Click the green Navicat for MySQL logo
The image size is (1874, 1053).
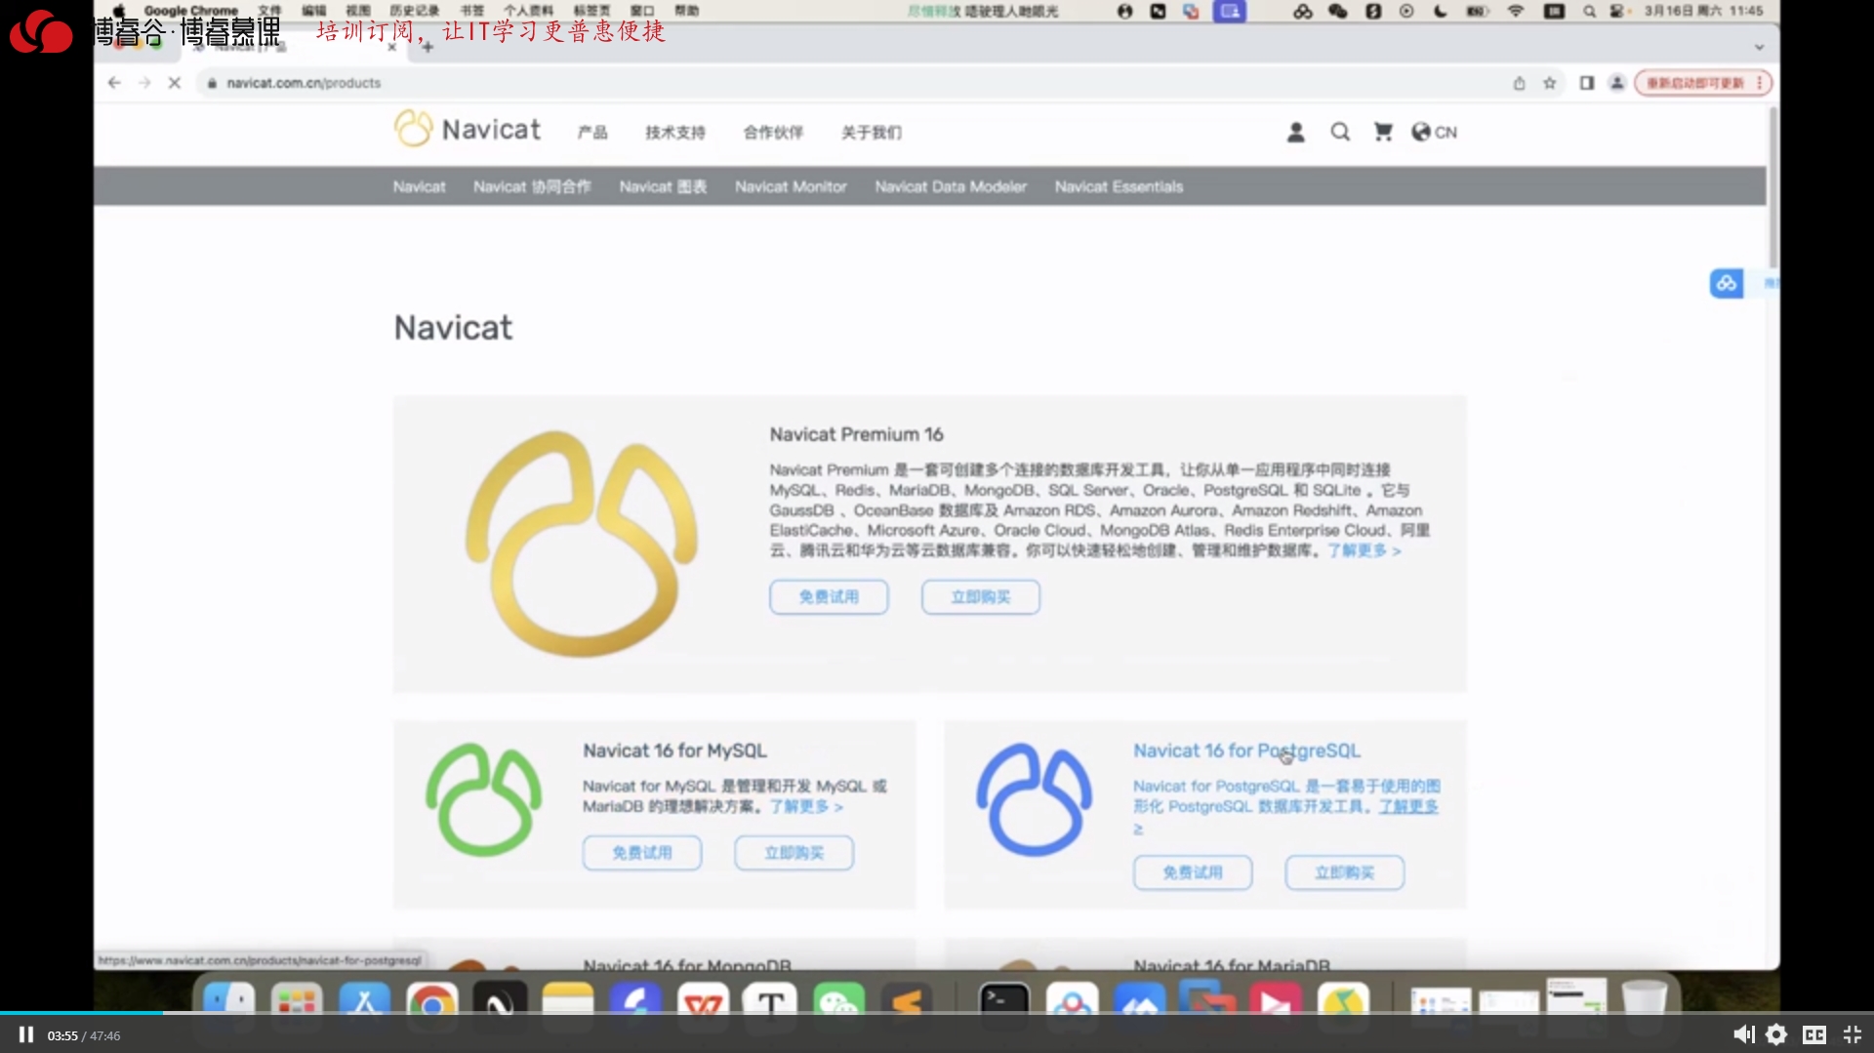(x=483, y=800)
